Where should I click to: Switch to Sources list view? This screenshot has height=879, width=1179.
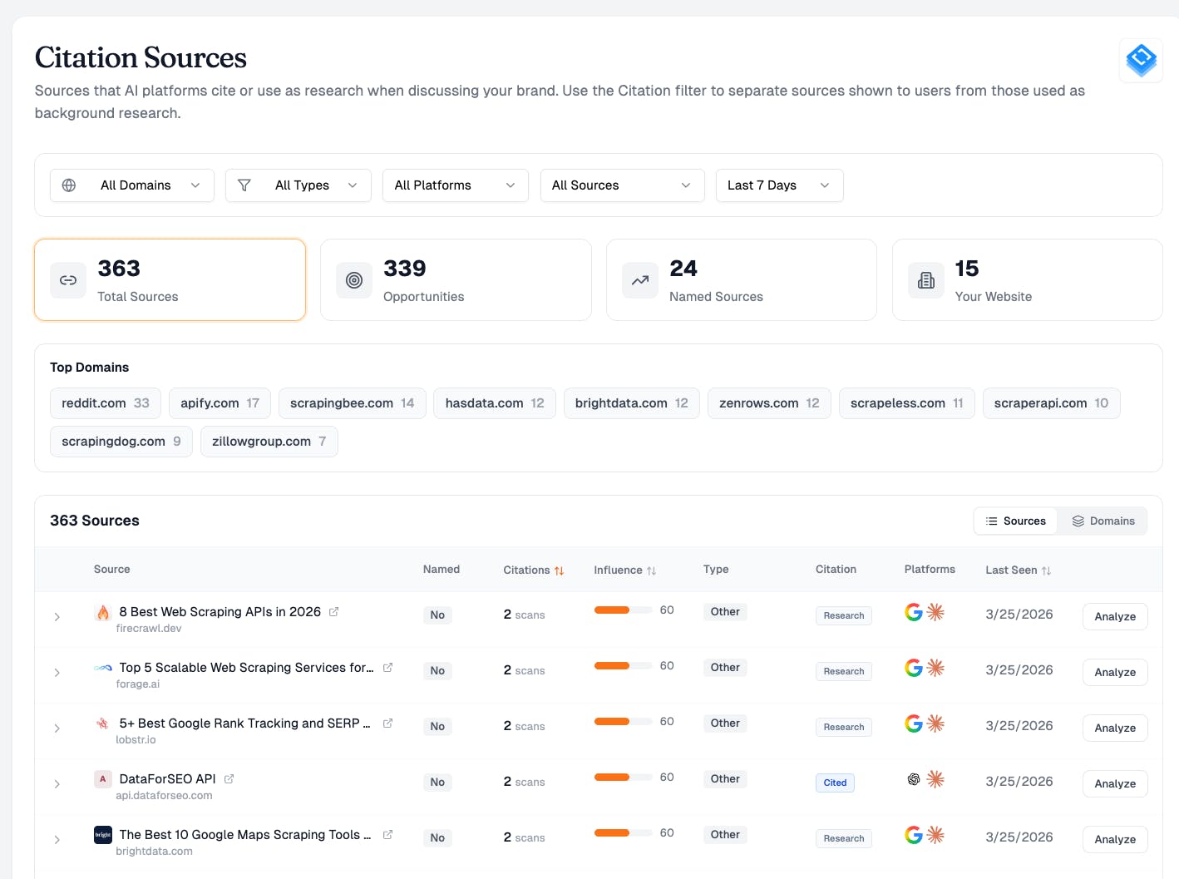(1015, 521)
